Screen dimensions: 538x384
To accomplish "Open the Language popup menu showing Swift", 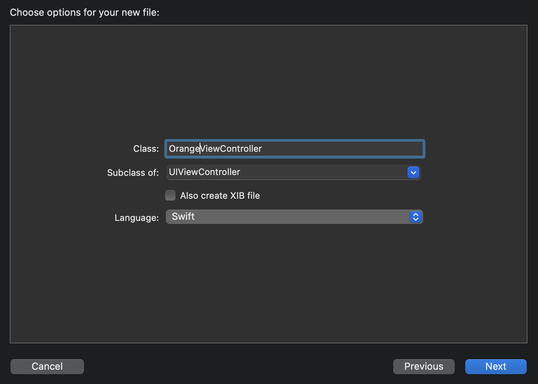I will [x=295, y=217].
